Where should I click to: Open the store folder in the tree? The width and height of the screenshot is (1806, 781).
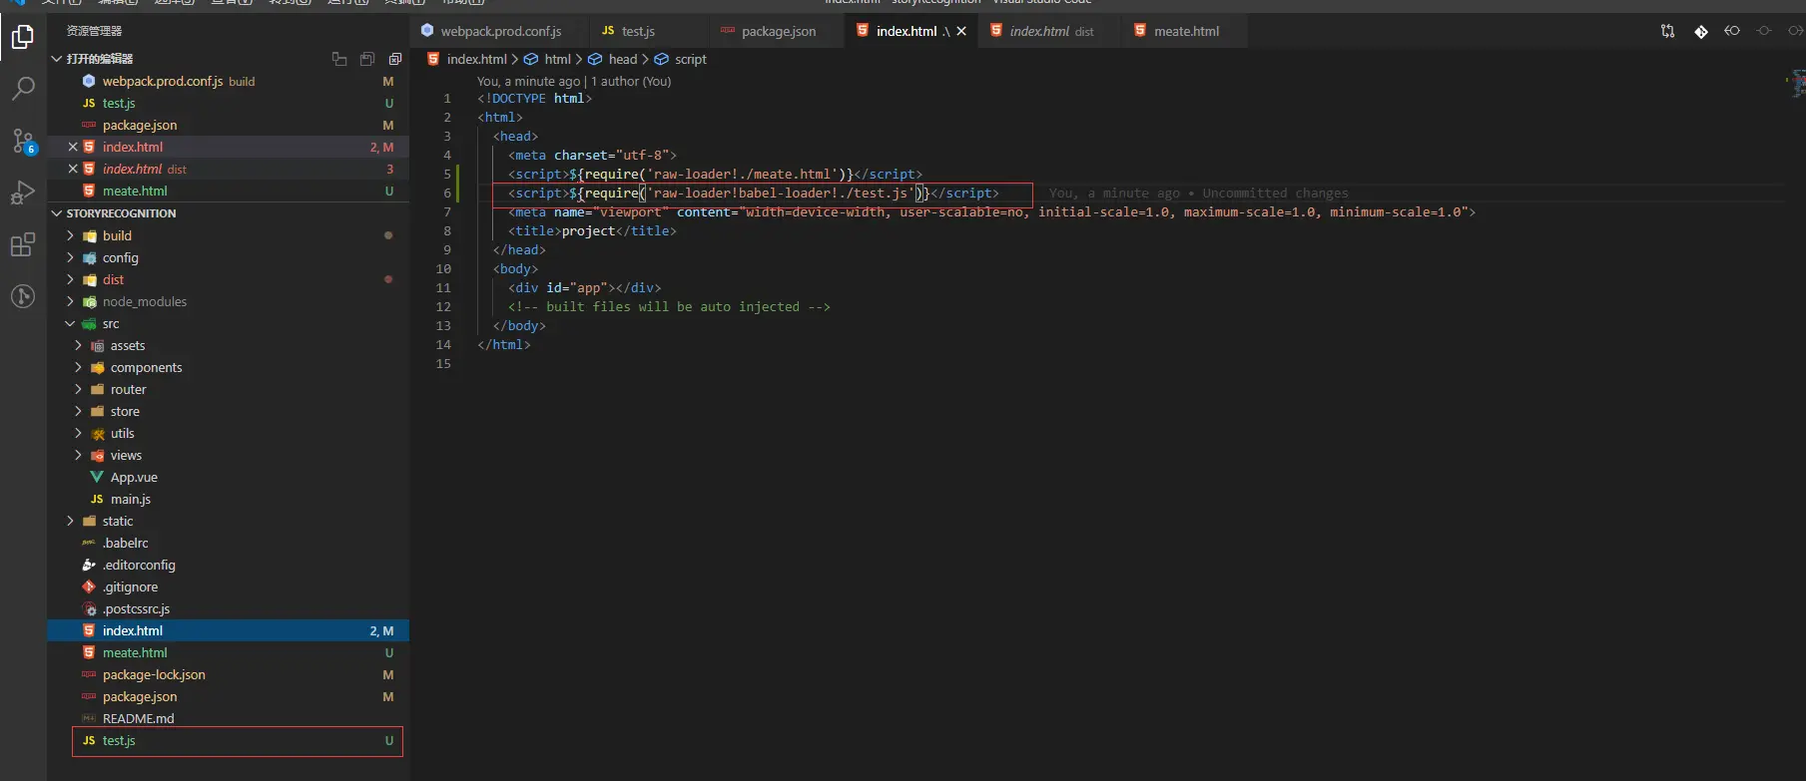[x=228, y=411]
